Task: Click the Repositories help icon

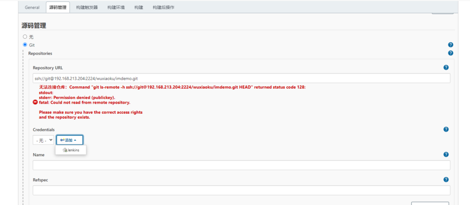Action: [450, 53]
